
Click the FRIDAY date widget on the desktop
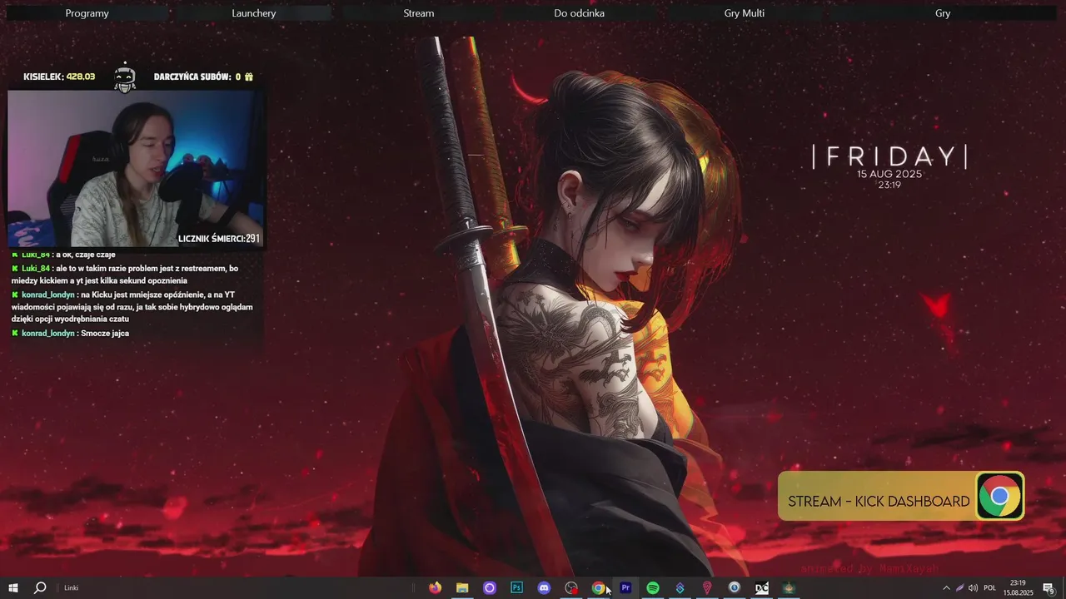pos(889,156)
